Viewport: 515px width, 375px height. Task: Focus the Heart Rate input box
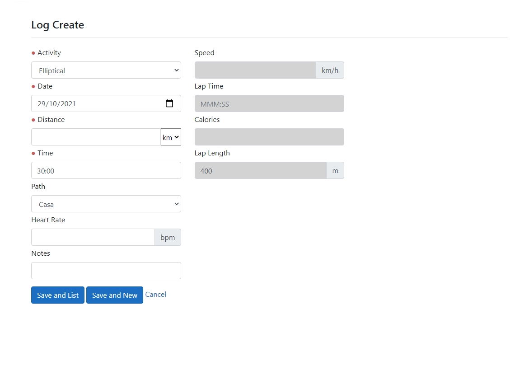click(x=93, y=238)
